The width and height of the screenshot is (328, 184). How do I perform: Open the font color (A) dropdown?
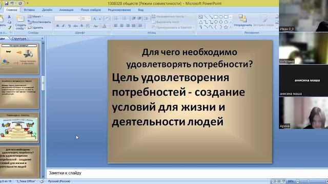pyautogui.click(x=105, y=26)
